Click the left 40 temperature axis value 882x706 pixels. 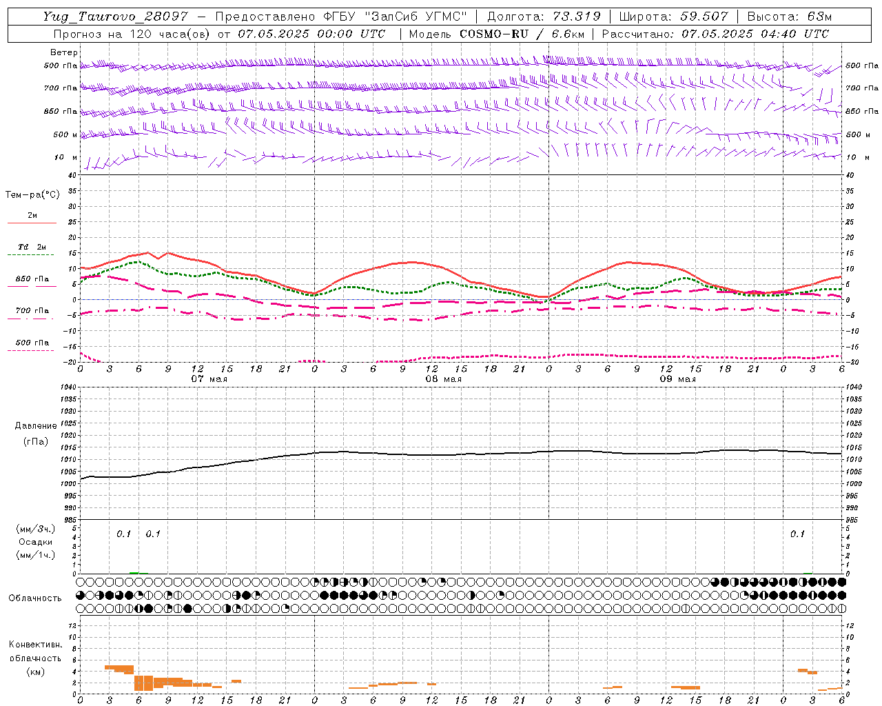click(x=72, y=175)
